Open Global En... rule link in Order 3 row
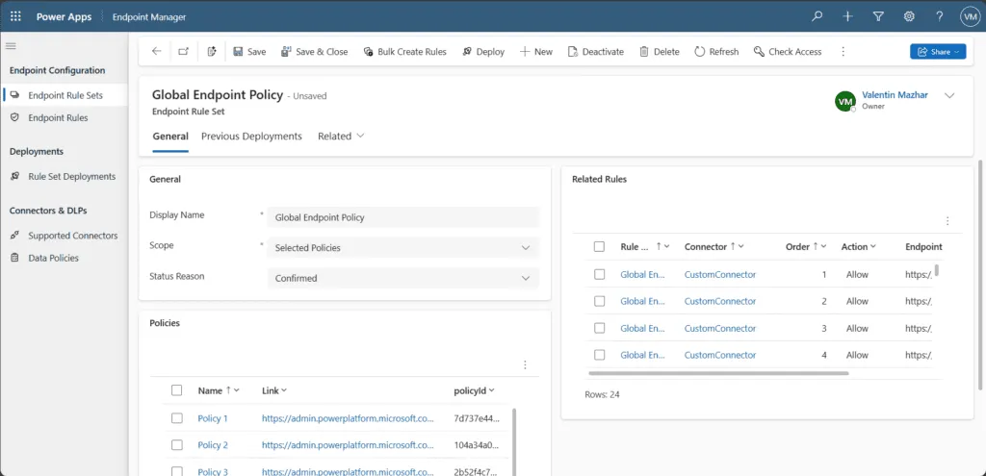The image size is (986, 476). [x=642, y=329]
